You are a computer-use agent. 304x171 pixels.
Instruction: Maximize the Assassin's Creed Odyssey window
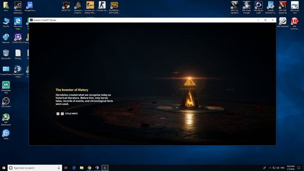[x=266, y=20]
